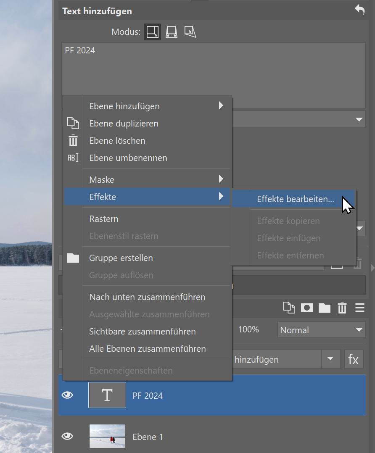Viewport: 375px width, 453px height.
Task: Click the trash icon in layers toolbar
Action: 342,308
